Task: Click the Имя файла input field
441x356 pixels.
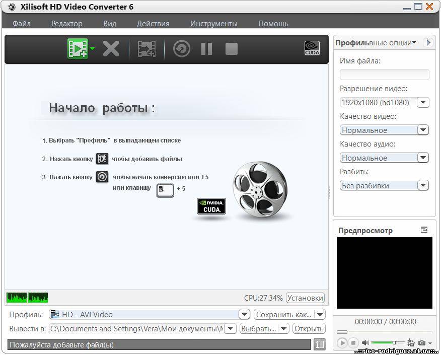Action: 385,75
